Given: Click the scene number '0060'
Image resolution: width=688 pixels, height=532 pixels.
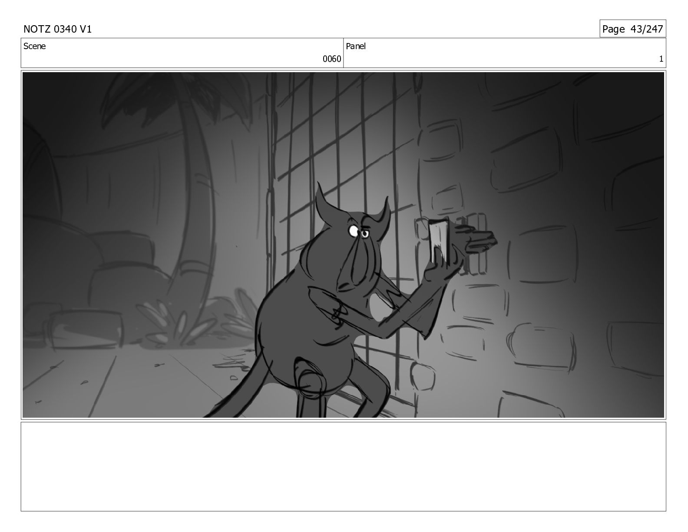Looking at the screenshot, I should click(x=332, y=59).
